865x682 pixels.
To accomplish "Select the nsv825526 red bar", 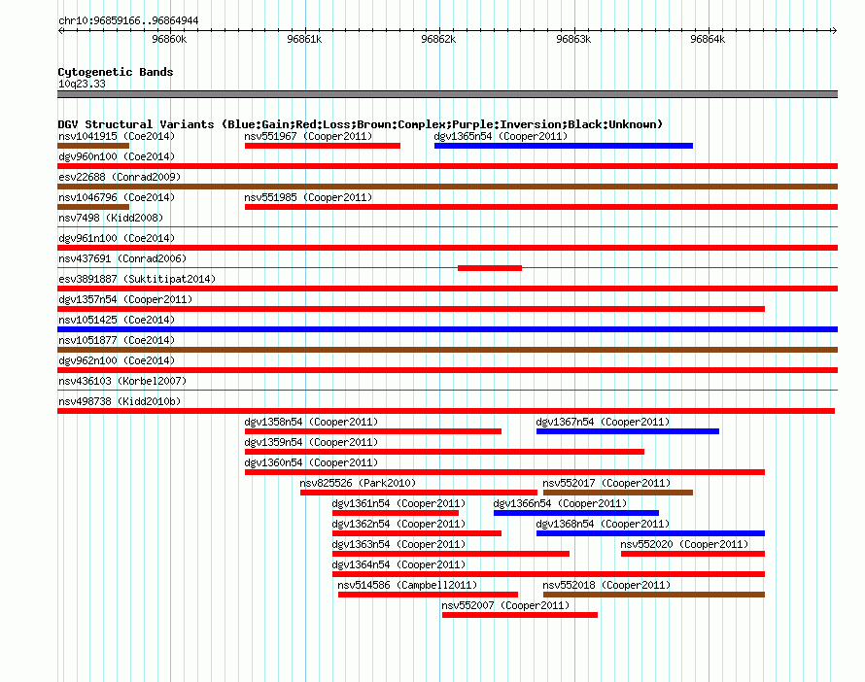I will [419, 493].
